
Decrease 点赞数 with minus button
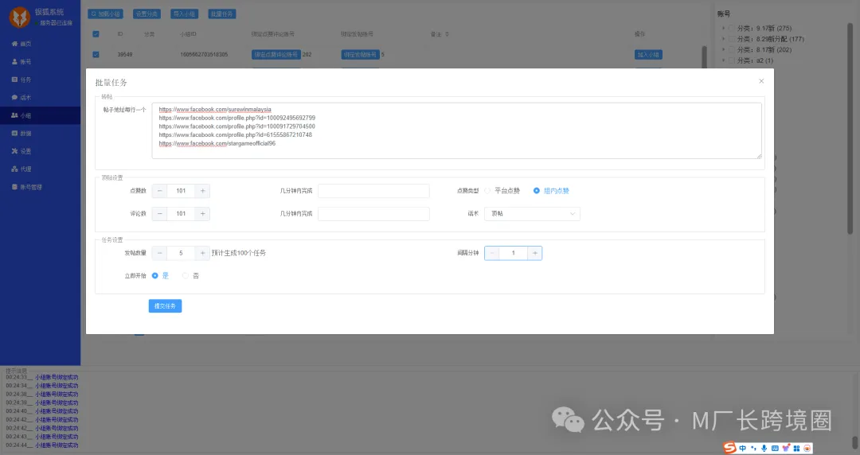click(159, 191)
